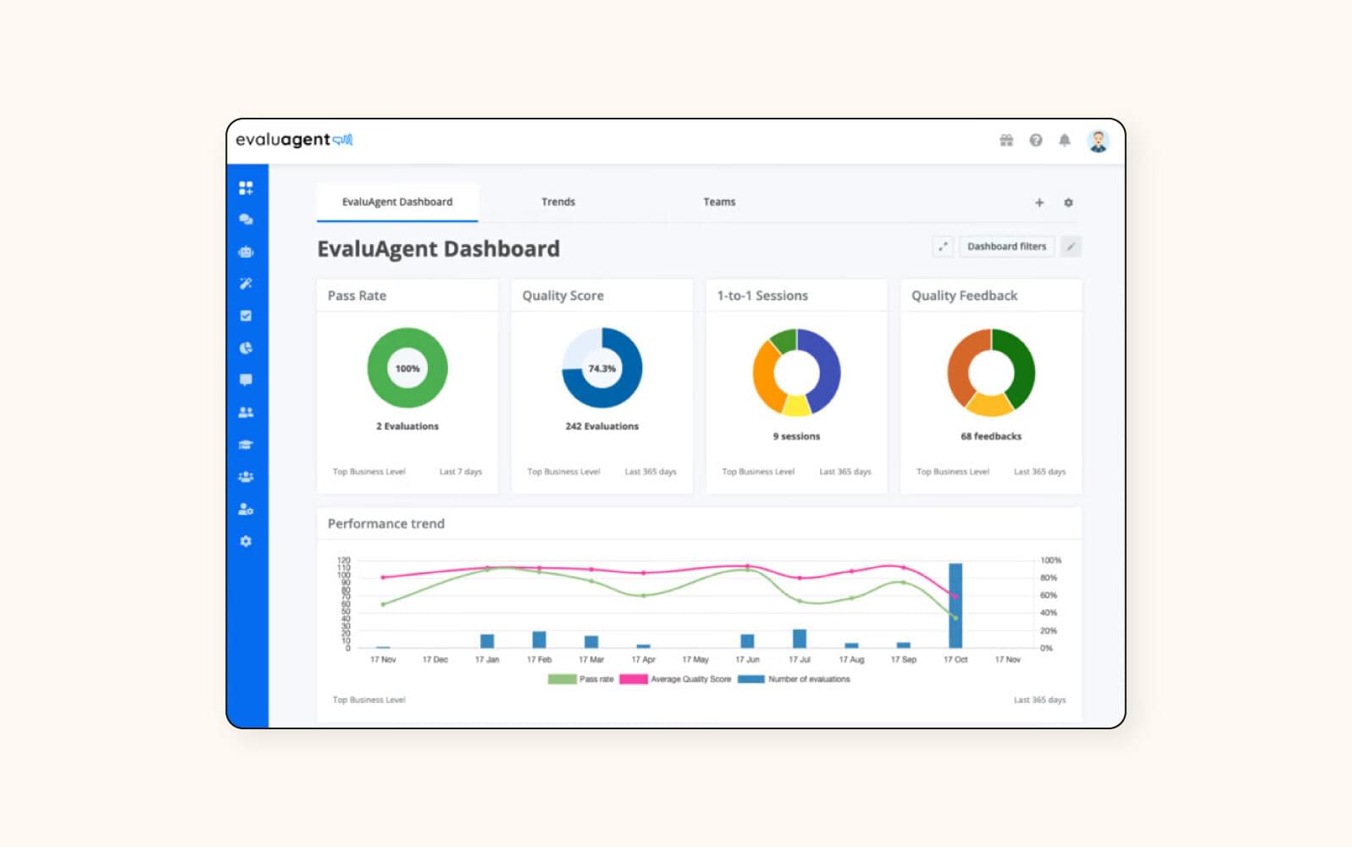This screenshot has width=1352, height=847.
Task: Click the Pass Rate widget title
Action: 357,296
